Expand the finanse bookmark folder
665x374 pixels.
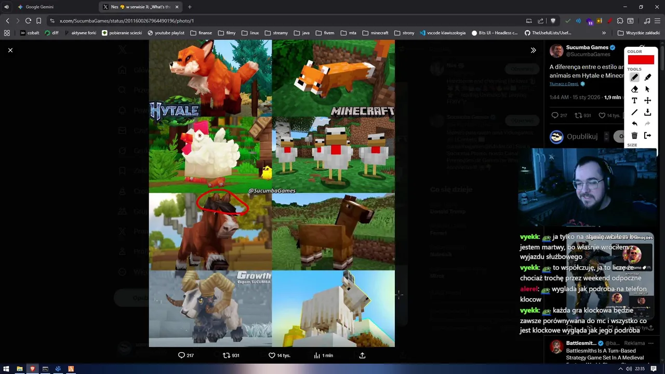coord(201,33)
